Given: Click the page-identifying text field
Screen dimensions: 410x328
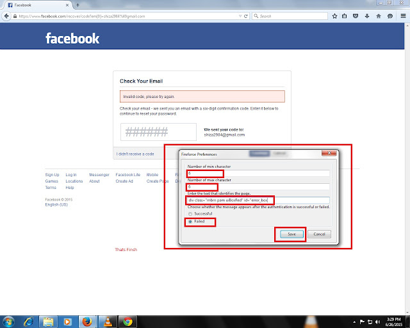Looking at the screenshot, I should point(258,201).
